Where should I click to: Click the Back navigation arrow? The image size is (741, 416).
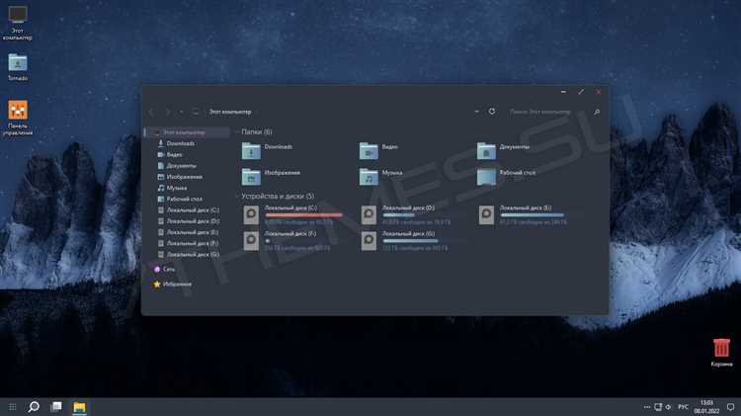[x=152, y=112]
